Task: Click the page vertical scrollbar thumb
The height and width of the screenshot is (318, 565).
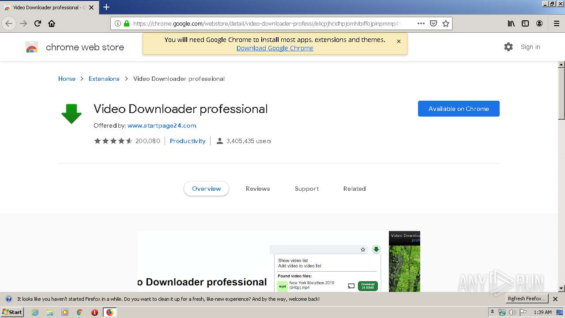Action: (561, 94)
